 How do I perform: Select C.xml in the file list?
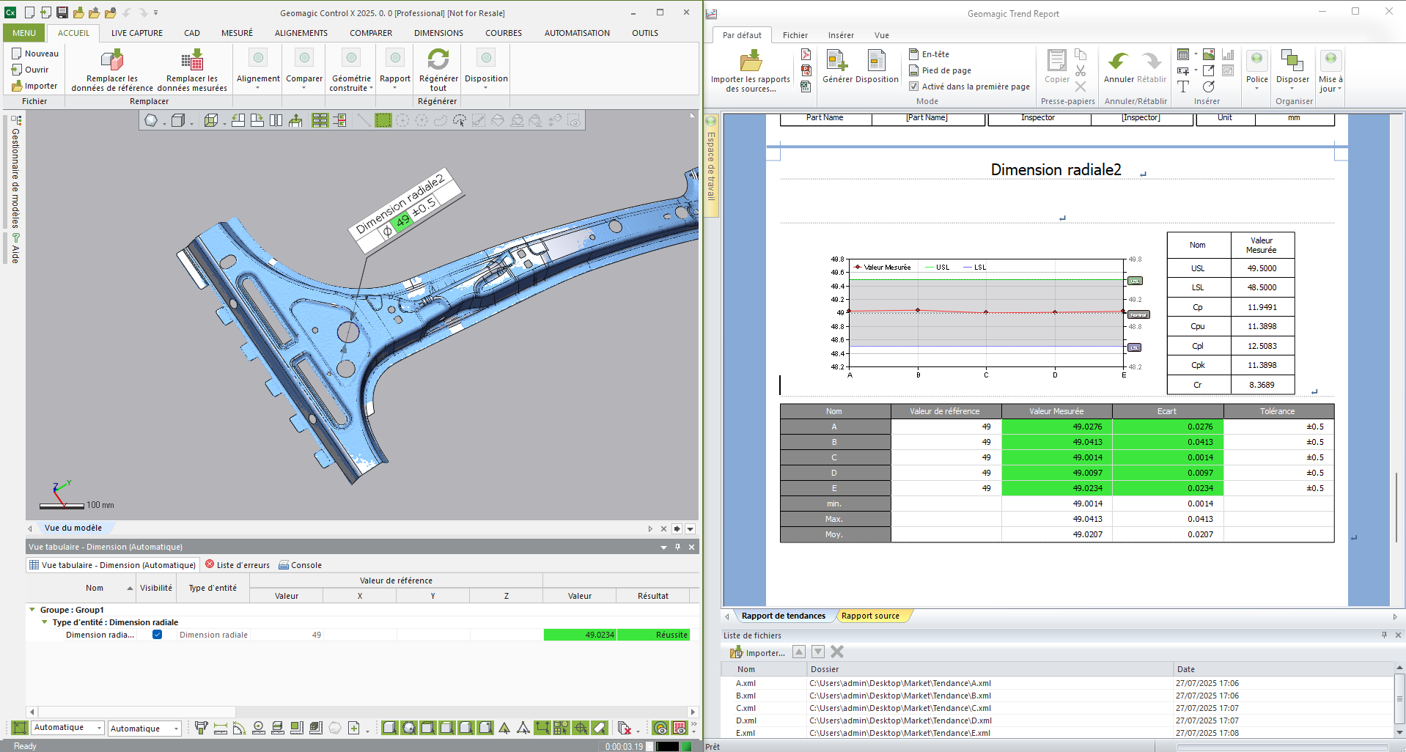point(746,708)
